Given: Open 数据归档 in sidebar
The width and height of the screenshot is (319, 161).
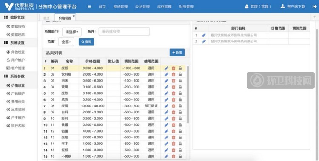Looking at the screenshot, I should (x=16, y=26).
